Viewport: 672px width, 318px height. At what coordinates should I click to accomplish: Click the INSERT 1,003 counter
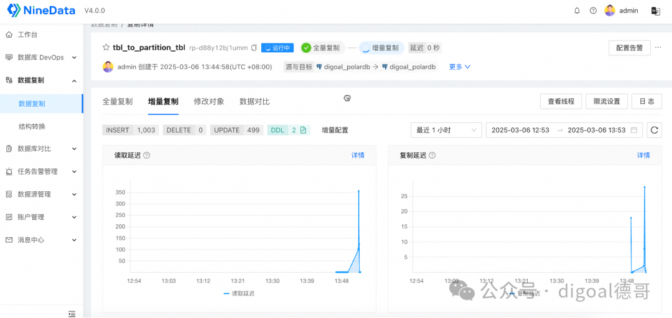[130, 130]
